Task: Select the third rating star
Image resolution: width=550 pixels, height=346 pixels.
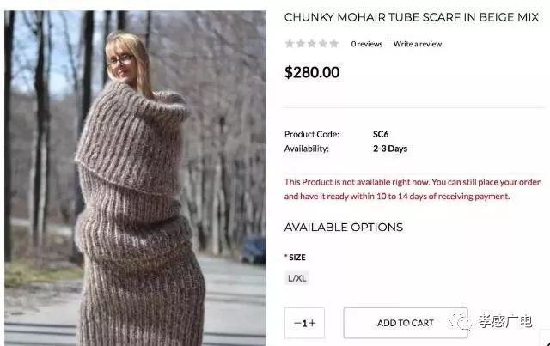Action: [312, 44]
